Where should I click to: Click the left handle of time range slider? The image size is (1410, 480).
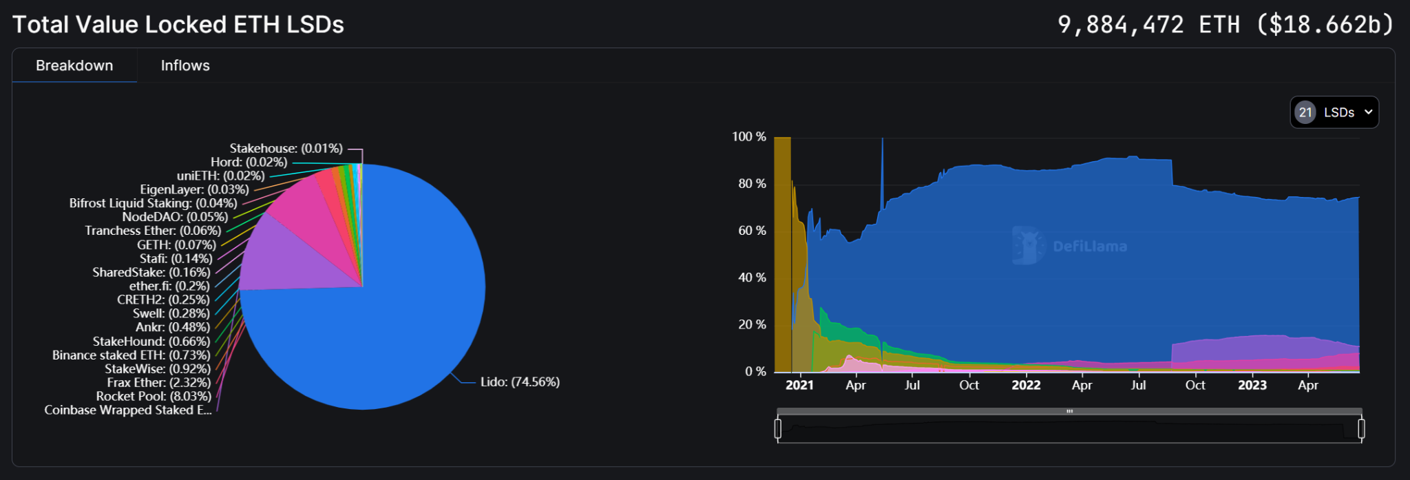tap(778, 428)
